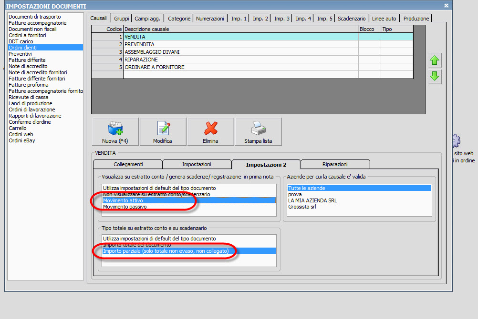Open the Imp. 3 tab

pos(281,19)
